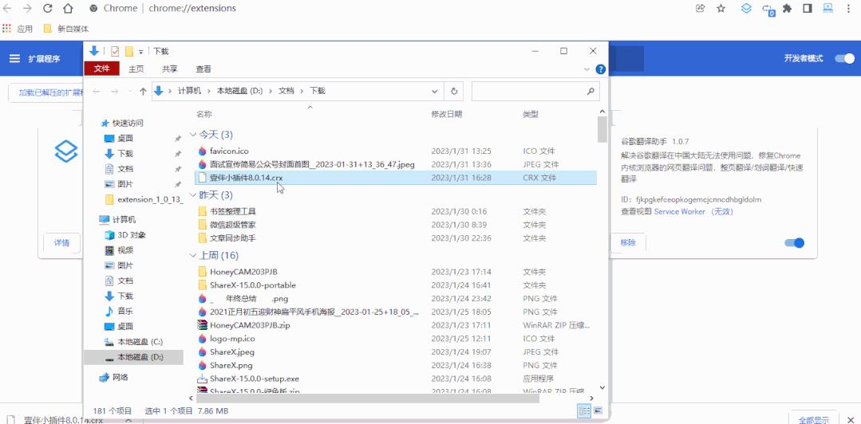Select 壹伴小插件8.0.14.crx file row
The width and height of the screenshot is (861, 424).
pos(395,178)
